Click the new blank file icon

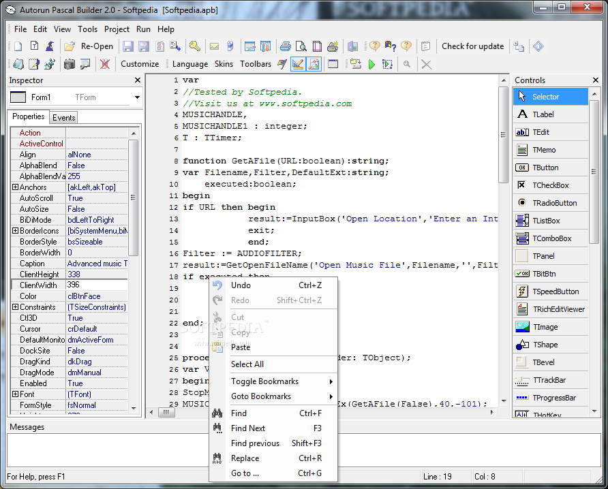point(18,46)
